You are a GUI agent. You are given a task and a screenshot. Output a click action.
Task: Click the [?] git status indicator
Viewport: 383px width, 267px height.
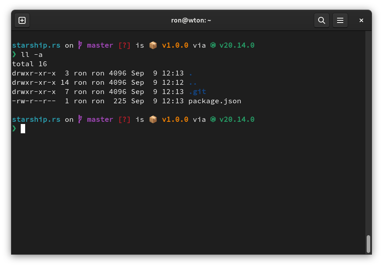coord(124,45)
